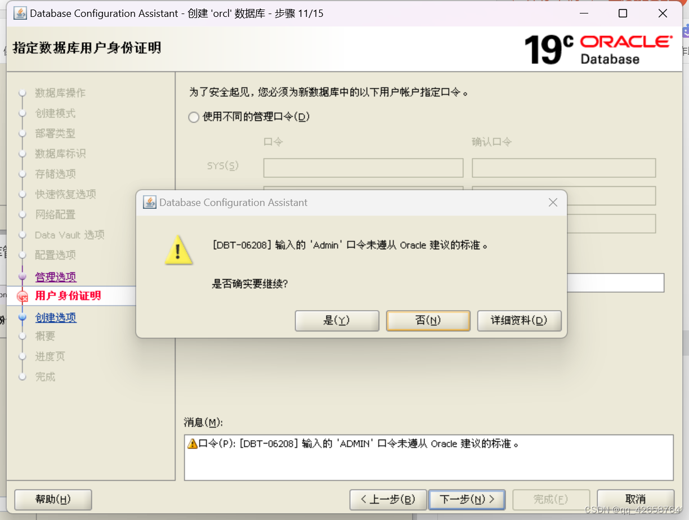Cancel the wizard with the 取消 button
The height and width of the screenshot is (520, 689).
(636, 499)
